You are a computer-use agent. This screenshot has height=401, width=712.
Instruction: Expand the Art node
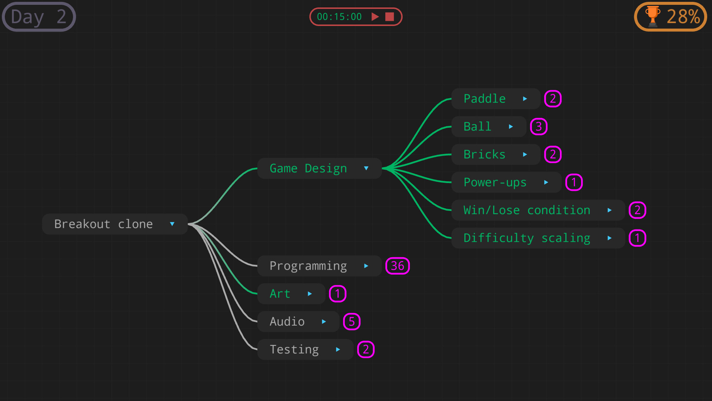pos(310,294)
